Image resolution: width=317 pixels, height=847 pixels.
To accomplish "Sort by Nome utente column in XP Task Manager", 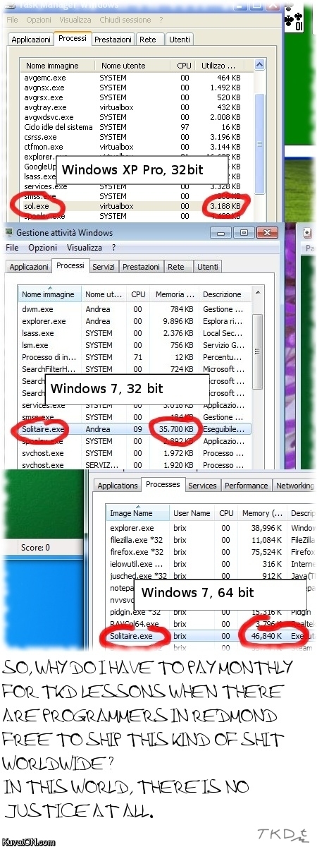I will point(132,66).
